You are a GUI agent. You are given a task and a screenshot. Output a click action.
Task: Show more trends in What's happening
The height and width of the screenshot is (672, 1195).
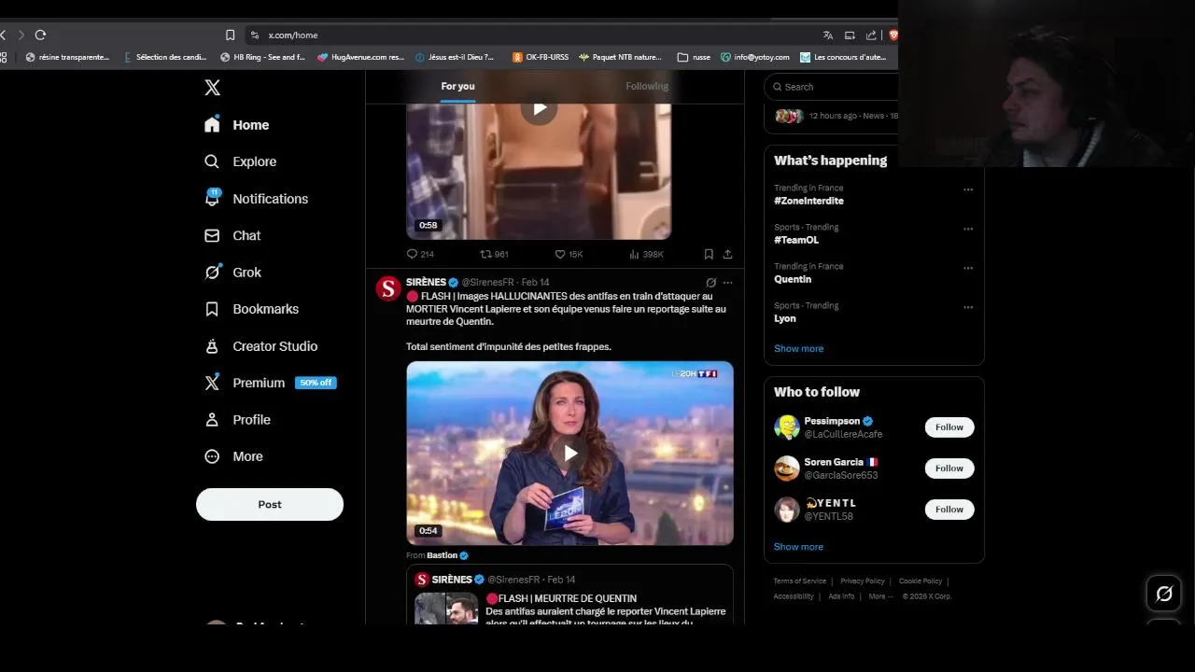[798, 348]
